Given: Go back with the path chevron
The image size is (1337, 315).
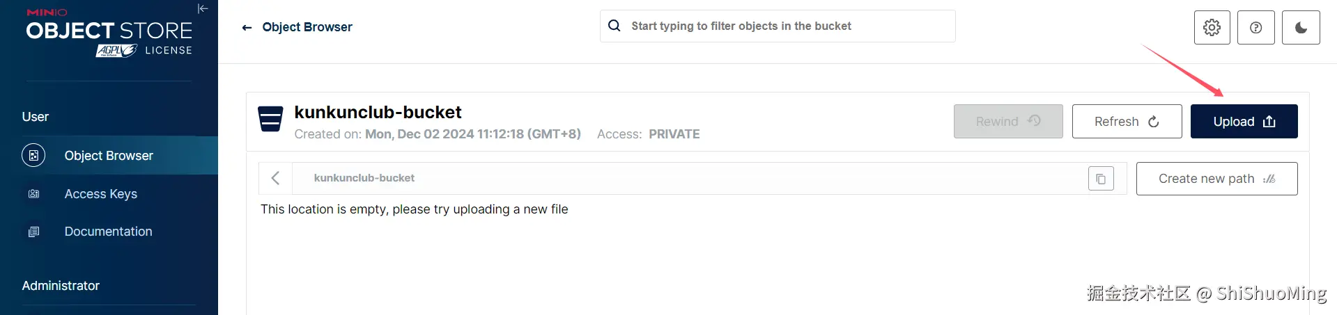Looking at the screenshot, I should point(276,179).
